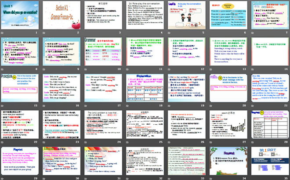
Task: Select the slide 13 thumbnail
Action: 228,51
